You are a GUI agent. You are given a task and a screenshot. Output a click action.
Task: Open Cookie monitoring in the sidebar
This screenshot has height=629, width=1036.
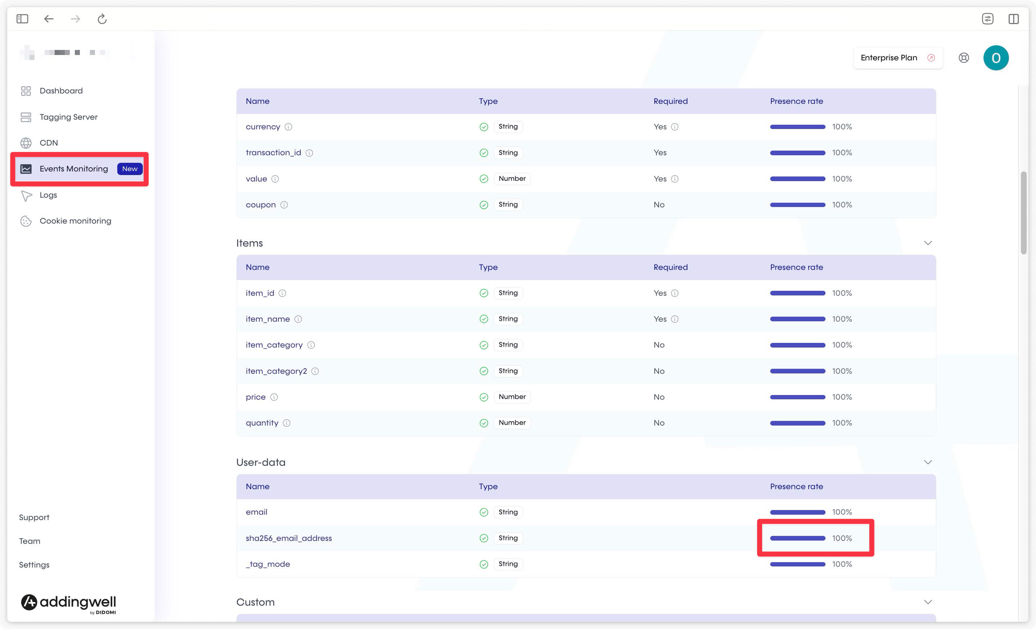tap(75, 221)
